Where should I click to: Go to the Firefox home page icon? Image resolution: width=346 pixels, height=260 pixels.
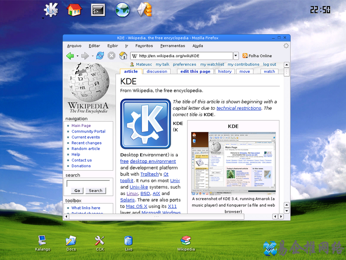[123, 56]
